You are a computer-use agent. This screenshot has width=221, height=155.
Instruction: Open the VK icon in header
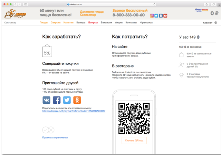point(161,15)
